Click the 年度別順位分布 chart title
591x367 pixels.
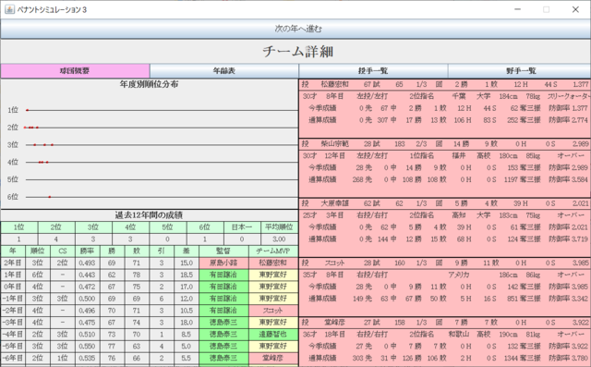pos(149,84)
